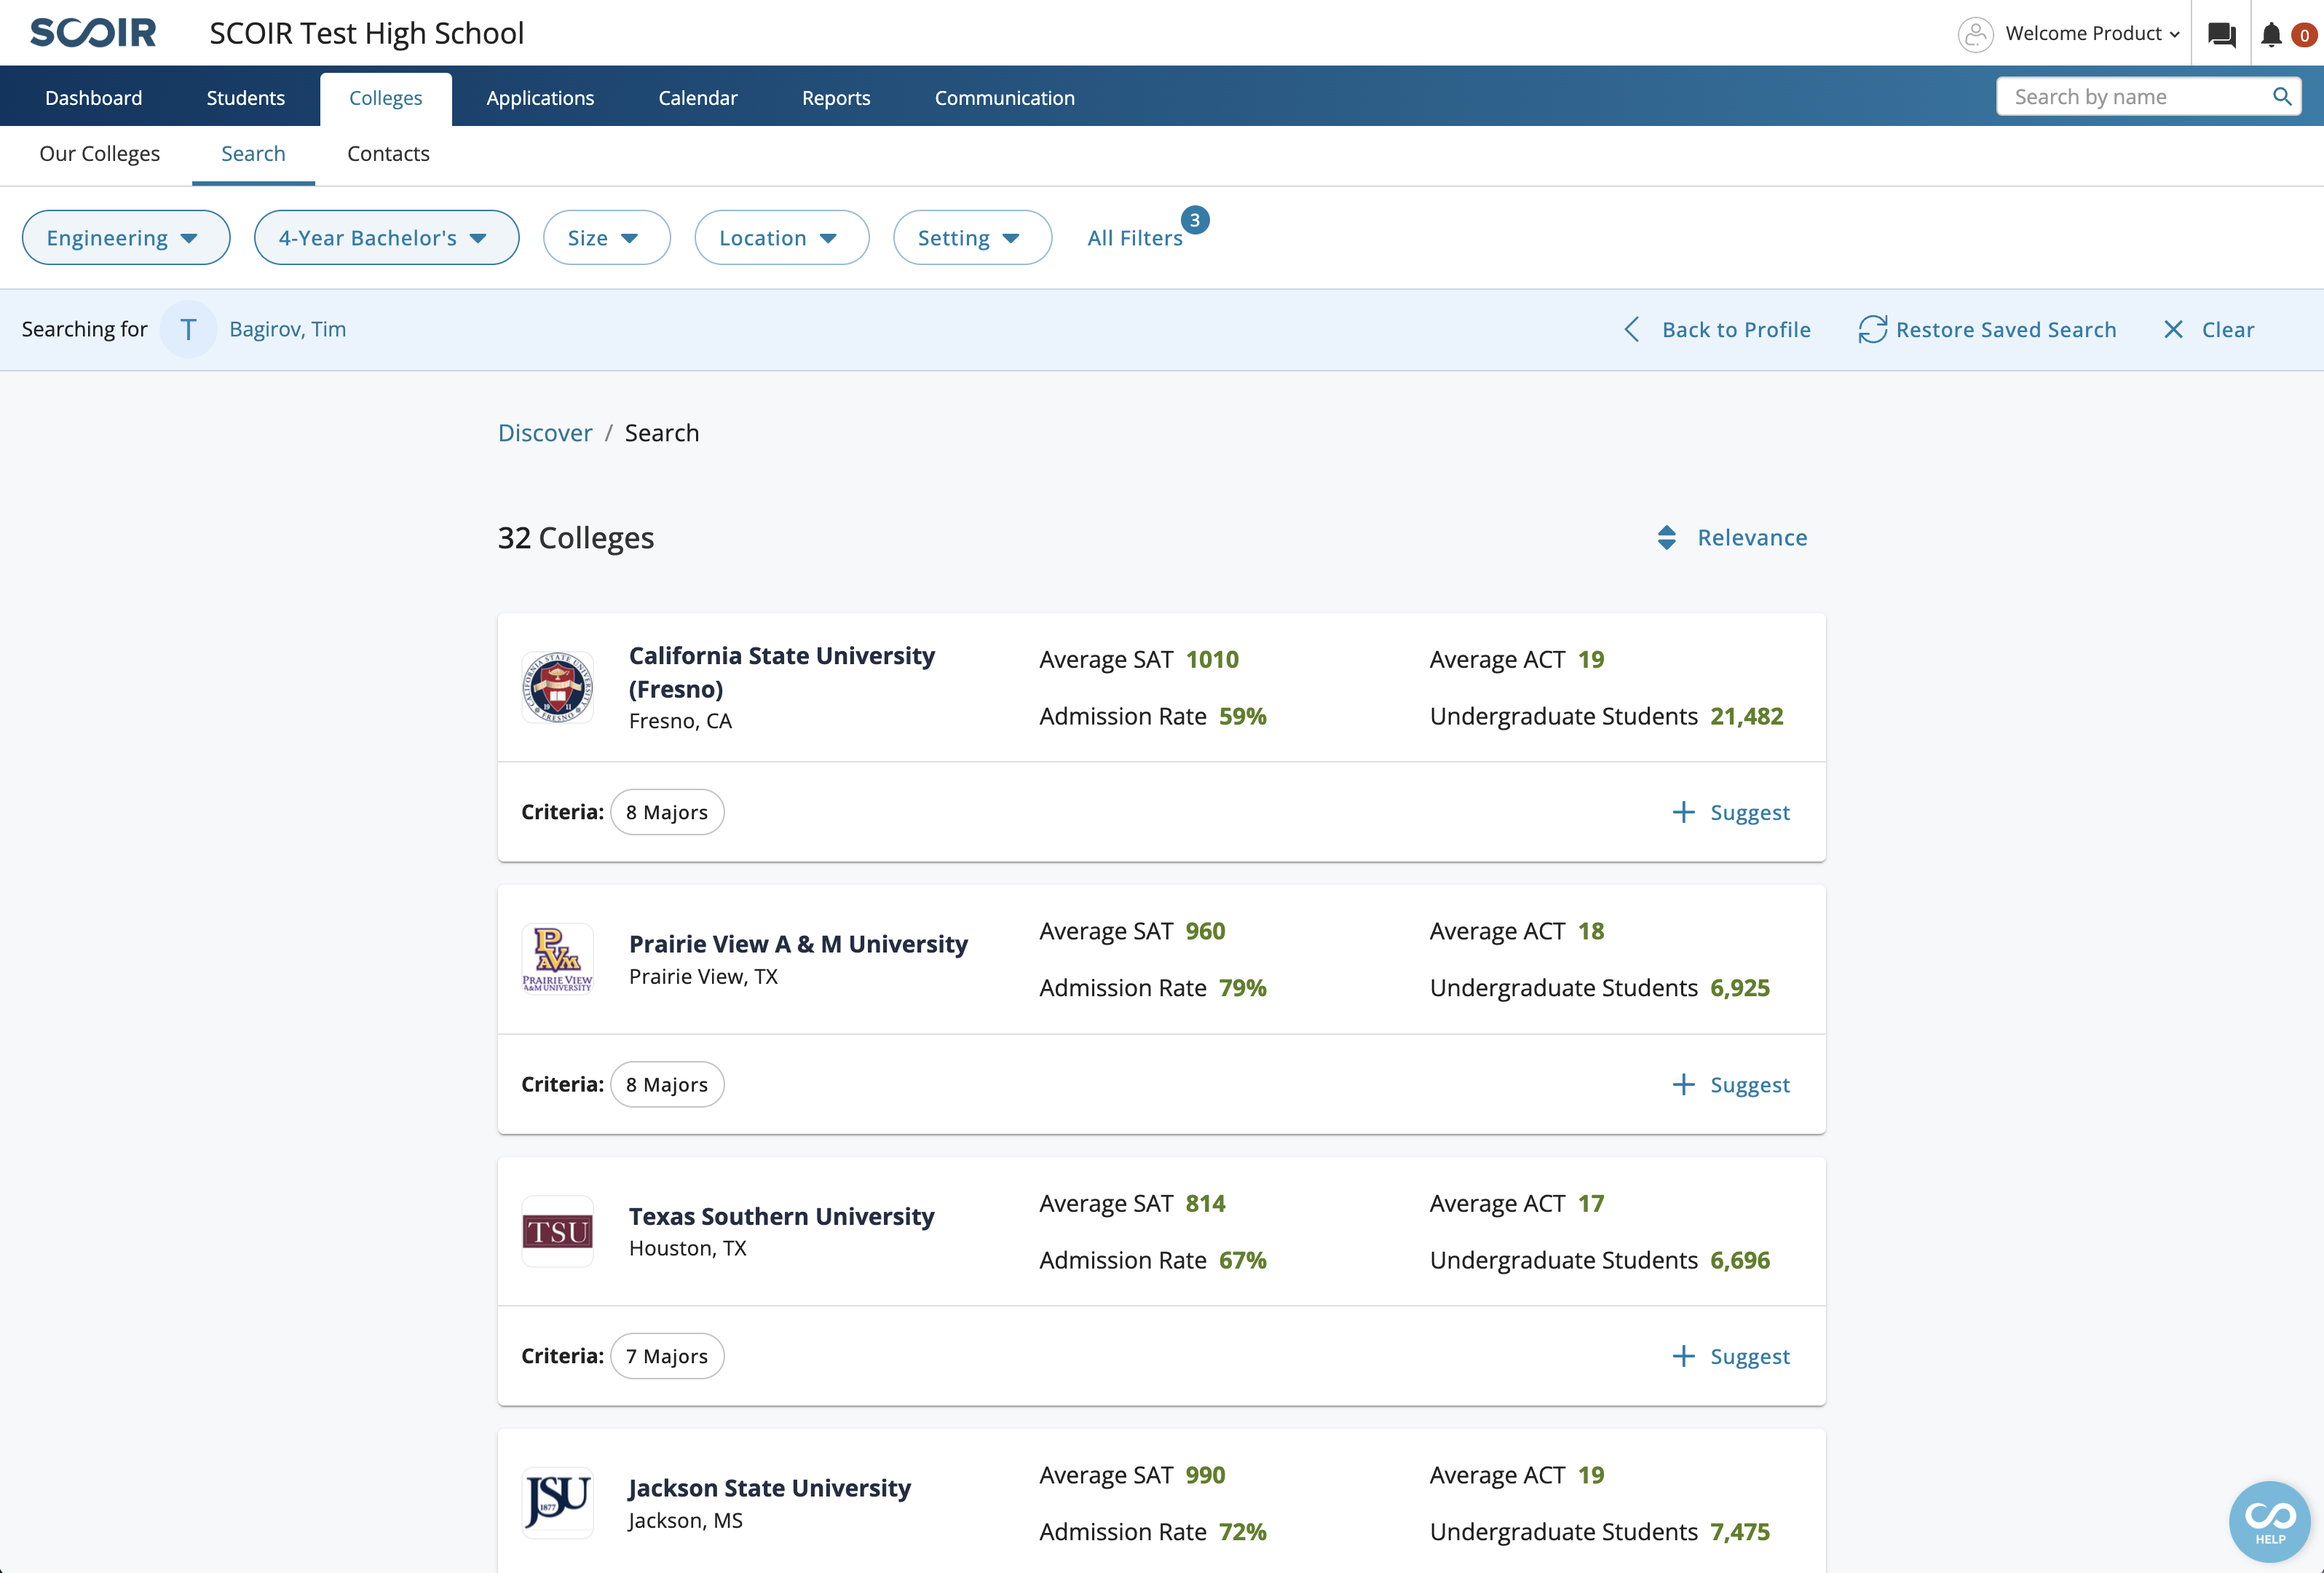Click the 32 Colleges heading

click(576, 538)
